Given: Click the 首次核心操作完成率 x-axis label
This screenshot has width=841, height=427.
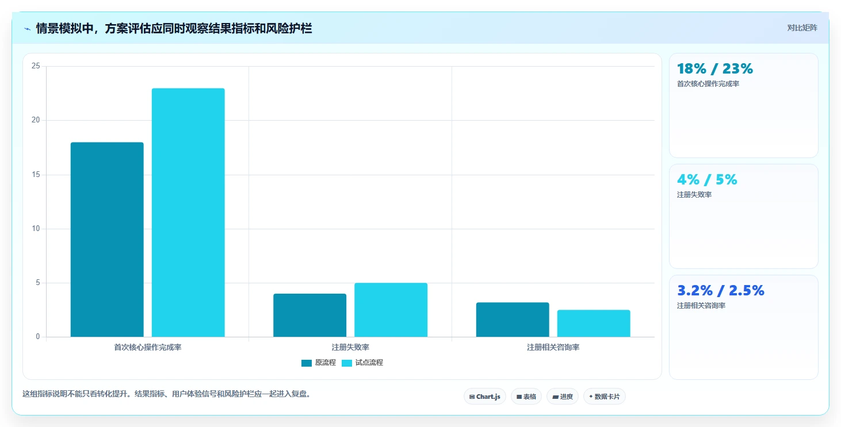Looking at the screenshot, I should (x=148, y=347).
